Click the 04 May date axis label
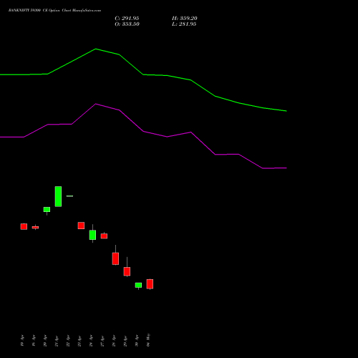The height and width of the screenshot is (358, 358). tap(148, 340)
